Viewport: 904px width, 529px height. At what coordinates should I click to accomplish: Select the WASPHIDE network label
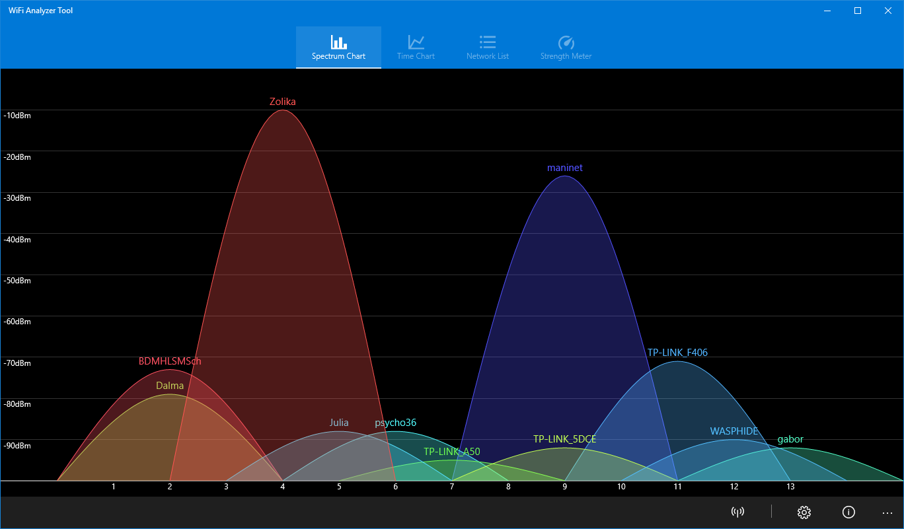(x=734, y=431)
